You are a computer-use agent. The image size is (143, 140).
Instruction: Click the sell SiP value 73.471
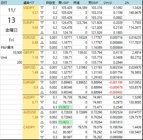pyautogui.click(x=98, y=107)
